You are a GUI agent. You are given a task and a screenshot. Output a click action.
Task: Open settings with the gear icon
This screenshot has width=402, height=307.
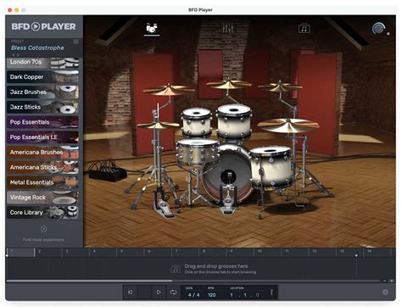pyautogui.click(x=385, y=293)
